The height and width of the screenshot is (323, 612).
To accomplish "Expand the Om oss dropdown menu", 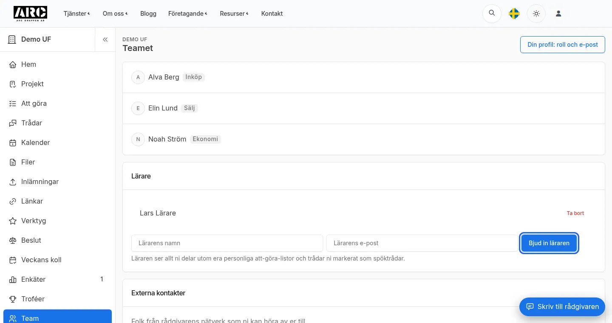I will pos(115,14).
